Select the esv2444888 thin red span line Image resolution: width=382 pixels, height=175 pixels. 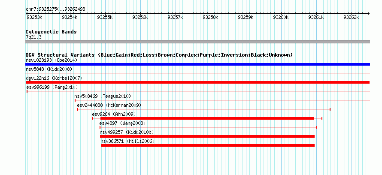pos(204,109)
